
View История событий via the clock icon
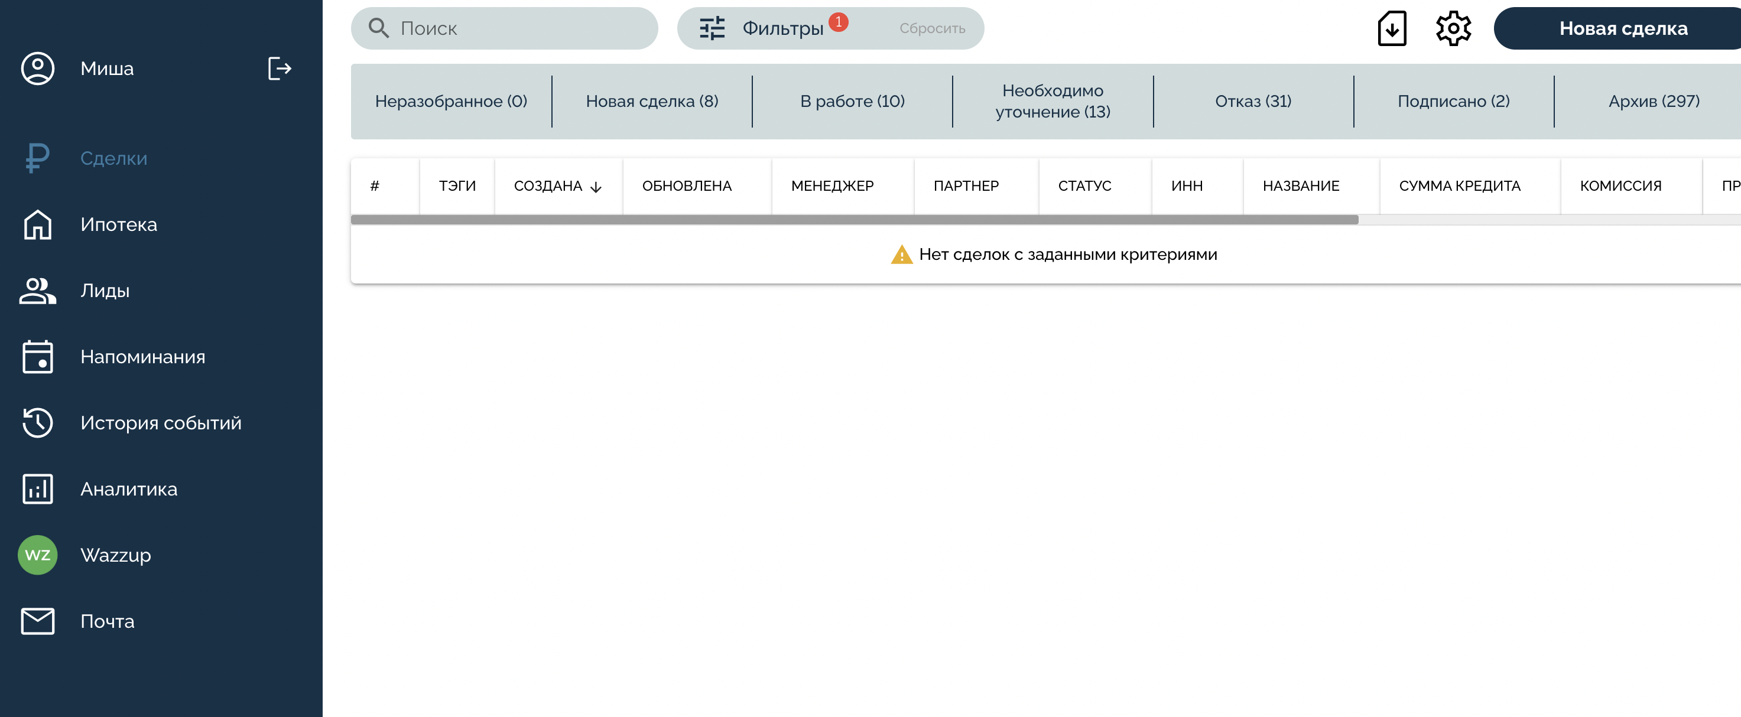tap(160, 423)
